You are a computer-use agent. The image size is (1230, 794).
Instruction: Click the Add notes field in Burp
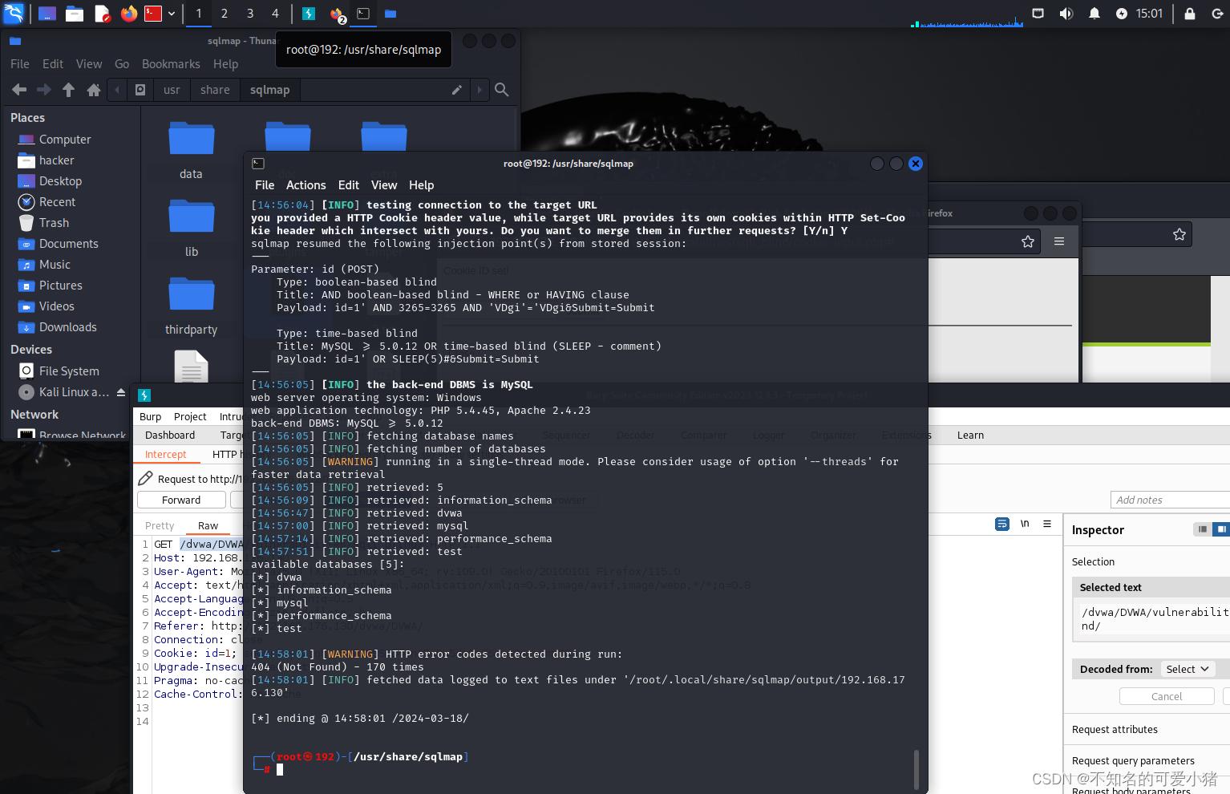1170,500
